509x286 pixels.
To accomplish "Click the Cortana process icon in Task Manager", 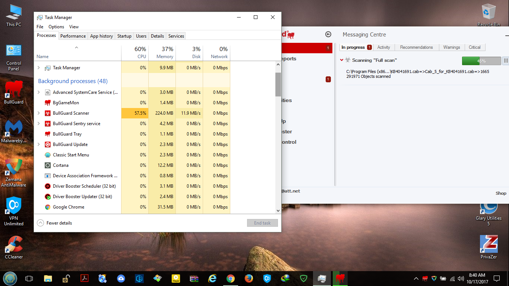I will point(48,165).
